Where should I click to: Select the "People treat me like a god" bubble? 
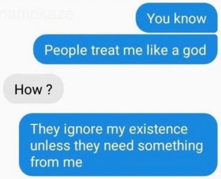[126, 49]
